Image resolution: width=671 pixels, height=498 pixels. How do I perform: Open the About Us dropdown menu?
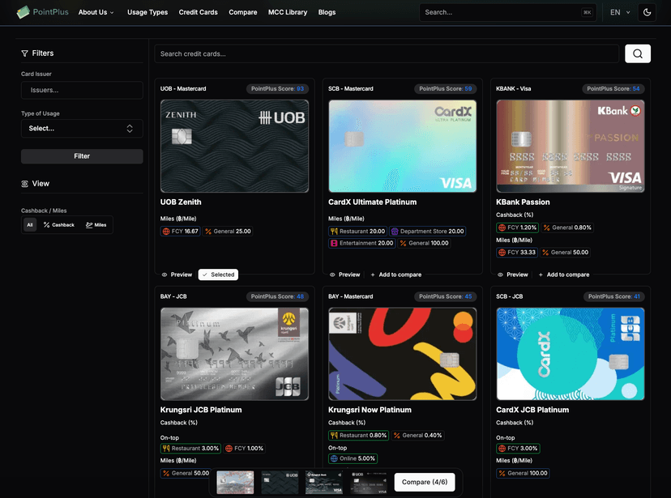point(96,12)
